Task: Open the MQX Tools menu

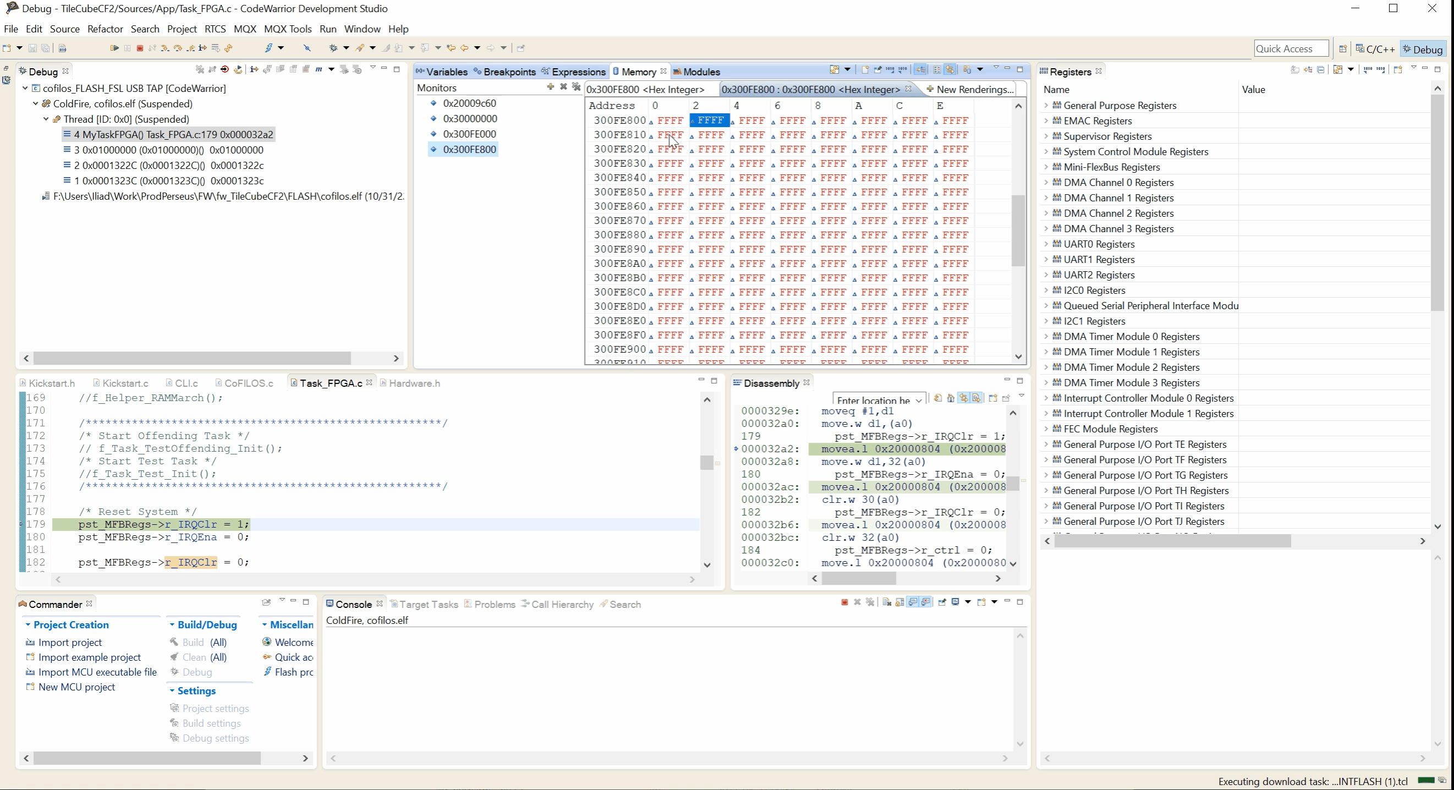Action: pos(287,29)
